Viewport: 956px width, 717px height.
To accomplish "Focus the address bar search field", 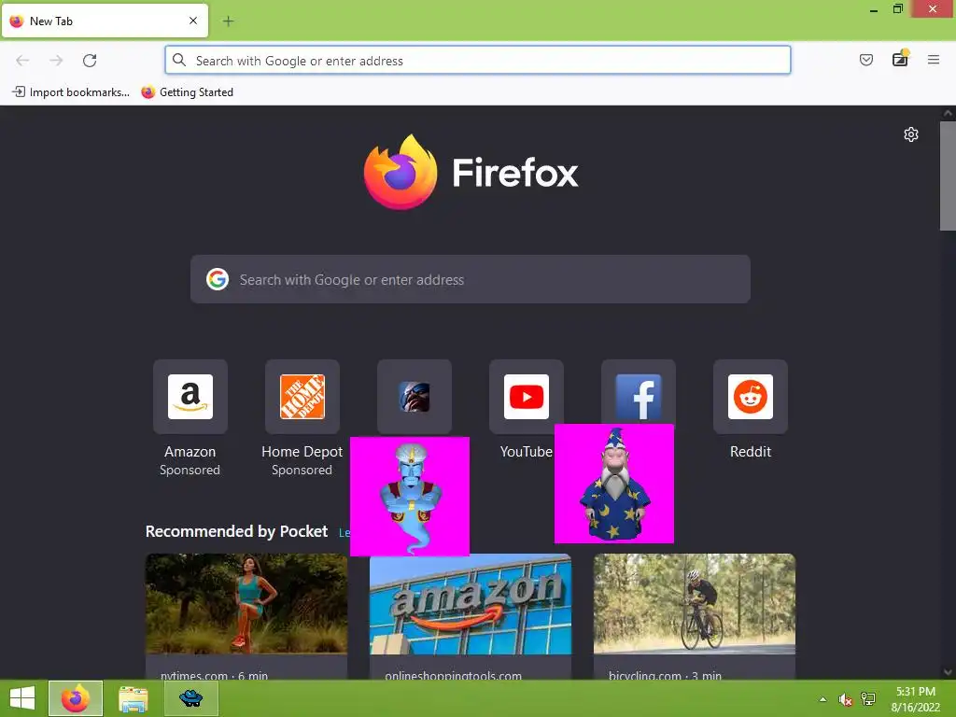I will pos(477,61).
